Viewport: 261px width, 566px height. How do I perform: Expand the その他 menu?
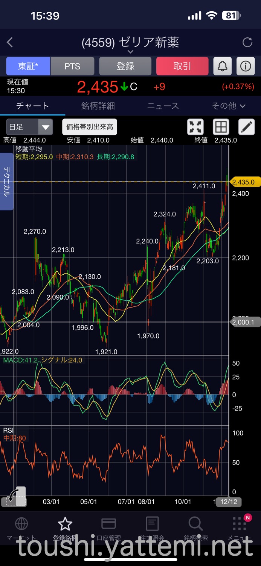228,106
